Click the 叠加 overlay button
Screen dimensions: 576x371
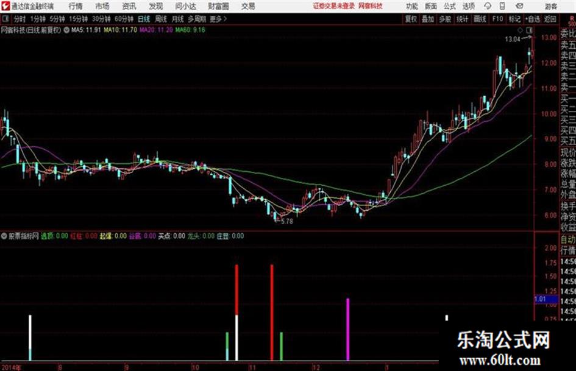(428, 19)
